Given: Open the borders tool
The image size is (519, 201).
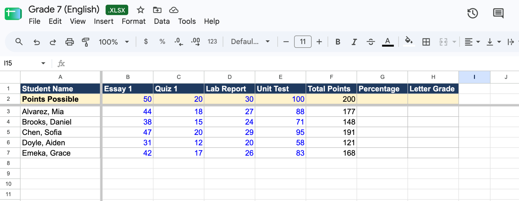Looking at the screenshot, I should 426,42.
